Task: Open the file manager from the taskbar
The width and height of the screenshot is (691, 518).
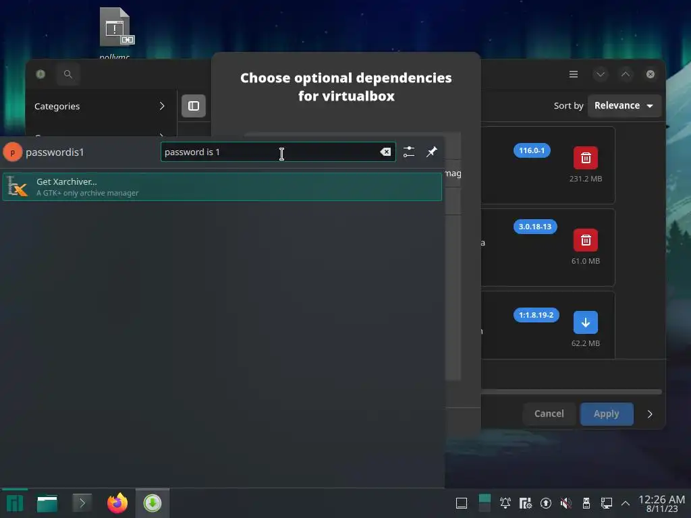Action: pyautogui.click(x=47, y=503)
